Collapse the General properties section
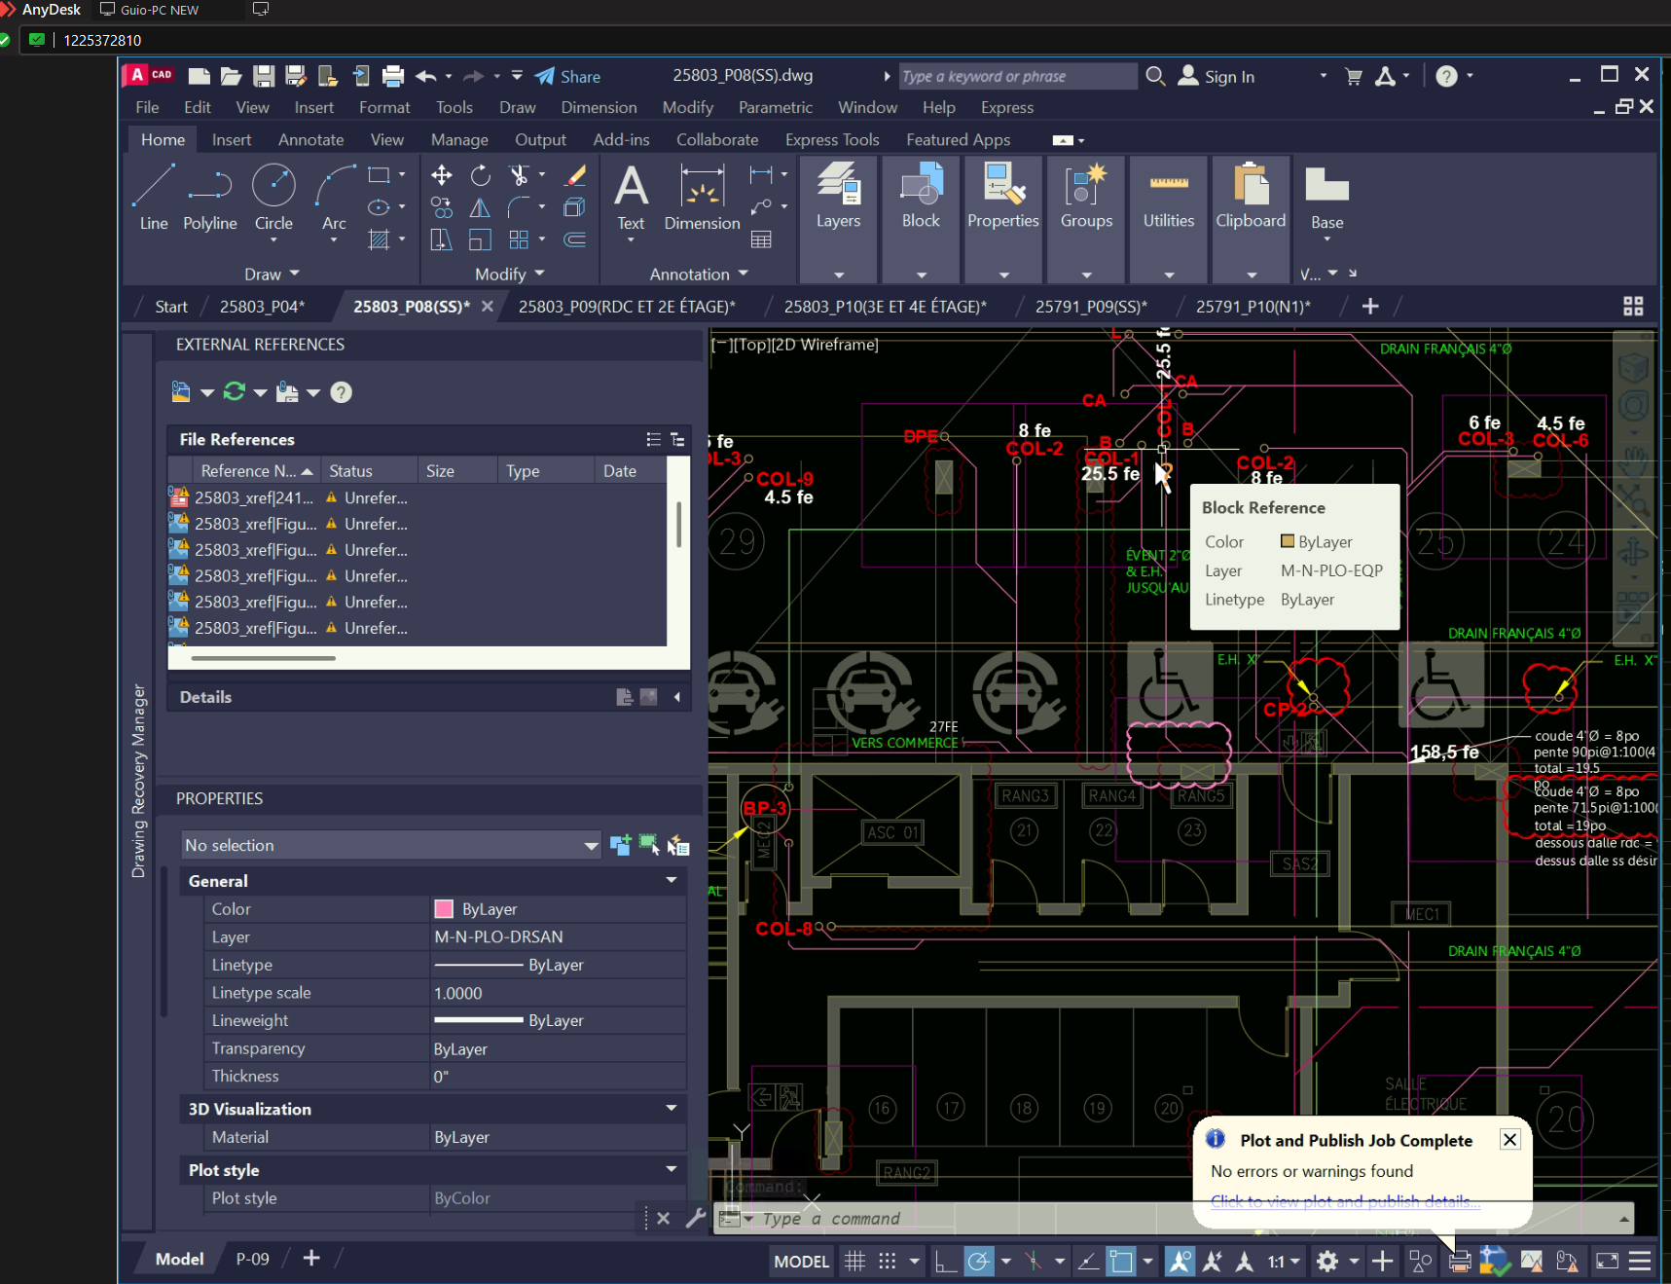The height and width of the screenshot is (1284, 1671). 671,880
